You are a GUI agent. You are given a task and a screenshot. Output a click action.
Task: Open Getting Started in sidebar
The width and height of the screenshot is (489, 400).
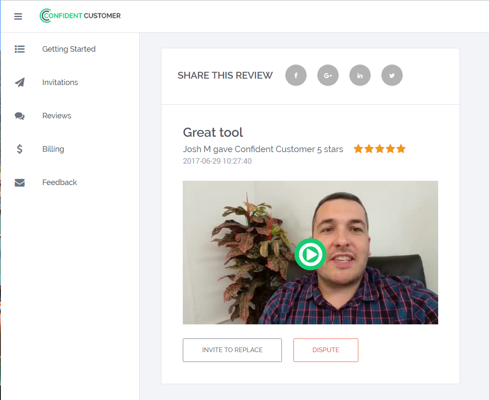click(69, 49)
